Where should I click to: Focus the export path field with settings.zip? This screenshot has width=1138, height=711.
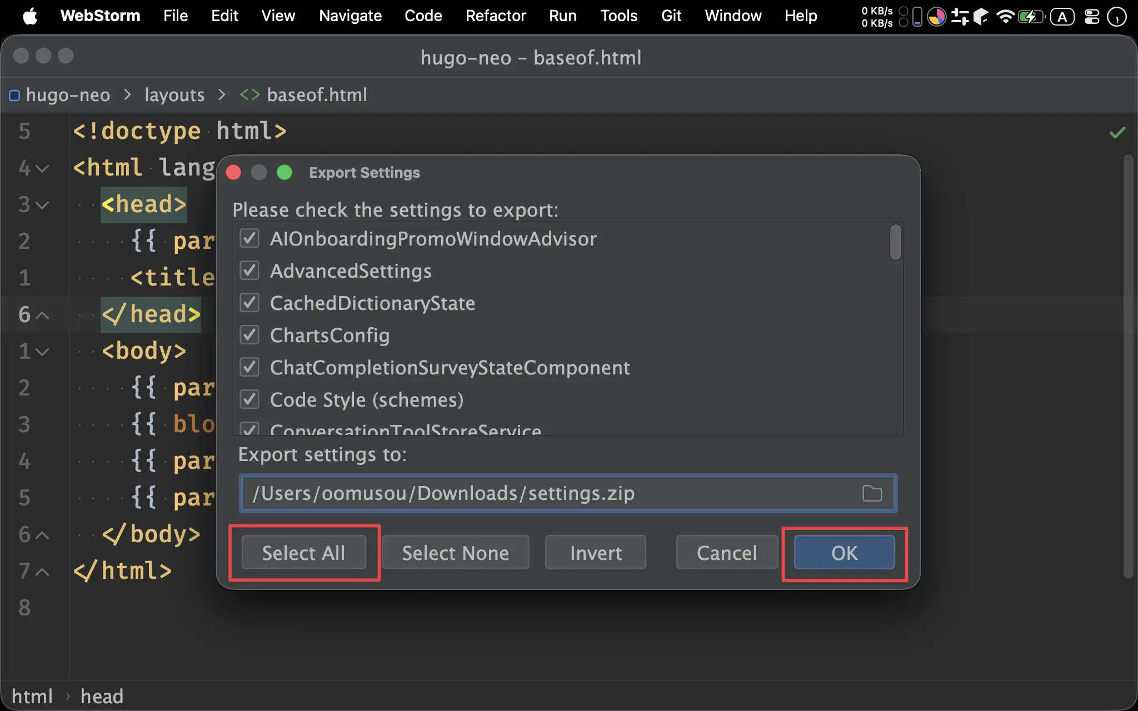[x=568, y=493]
